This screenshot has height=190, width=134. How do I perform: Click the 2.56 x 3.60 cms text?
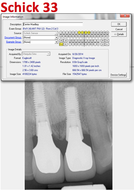(30, 70)
